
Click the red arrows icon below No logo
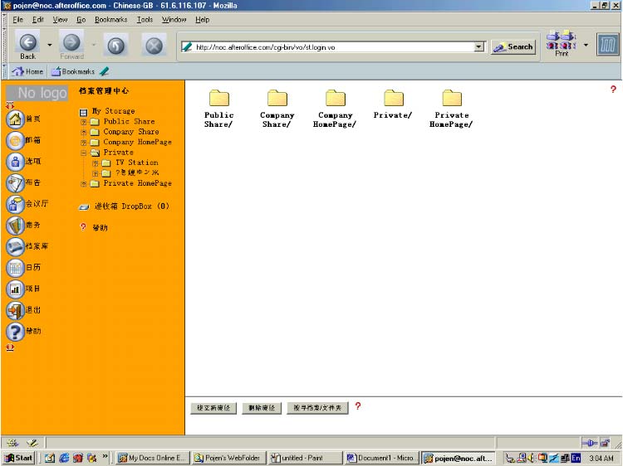[x=10, y=105]
